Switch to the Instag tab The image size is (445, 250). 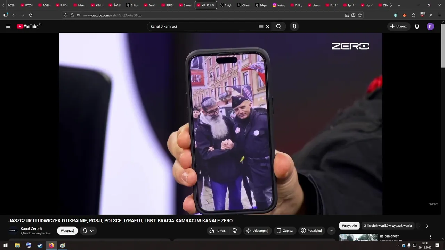pyautogui.click(x=279, y=5)
